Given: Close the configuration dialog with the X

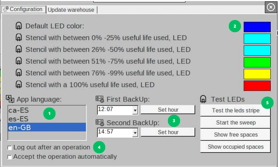Looking at the screenshot, I should [271, 7].
